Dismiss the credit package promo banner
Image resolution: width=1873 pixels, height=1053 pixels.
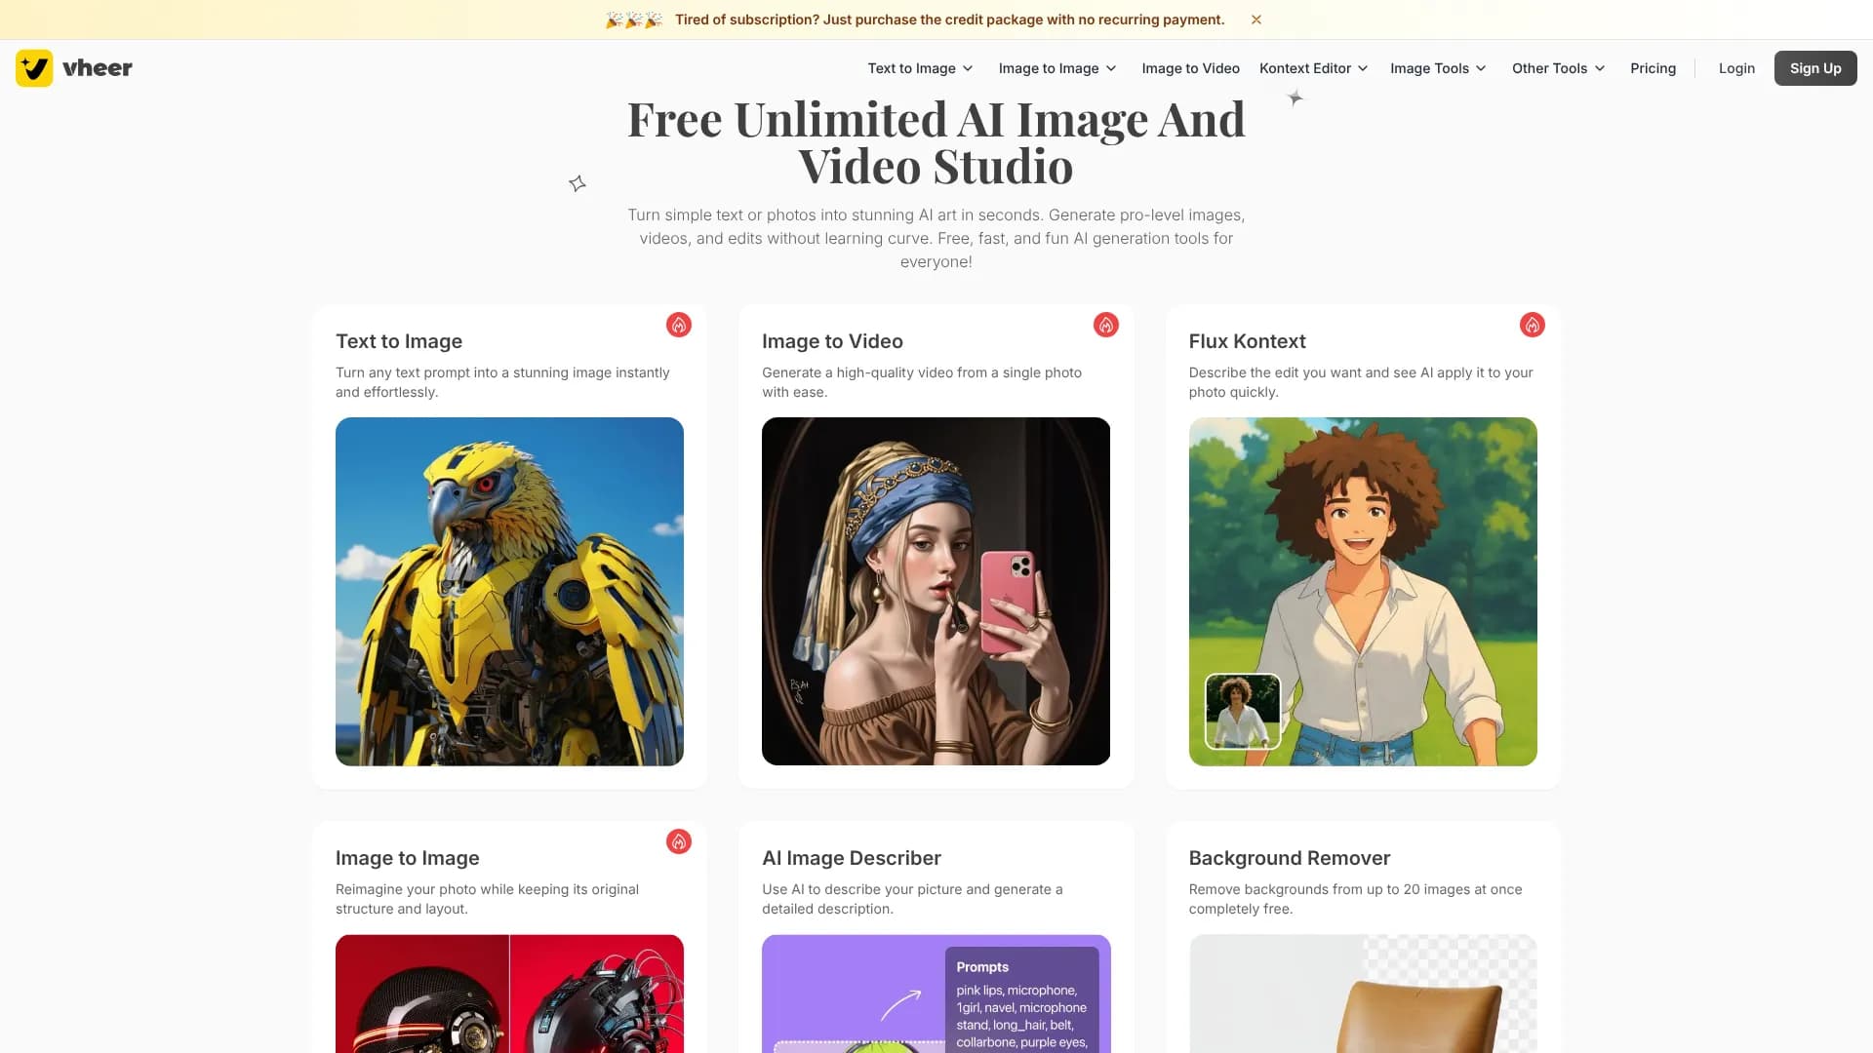[1256, 19]
